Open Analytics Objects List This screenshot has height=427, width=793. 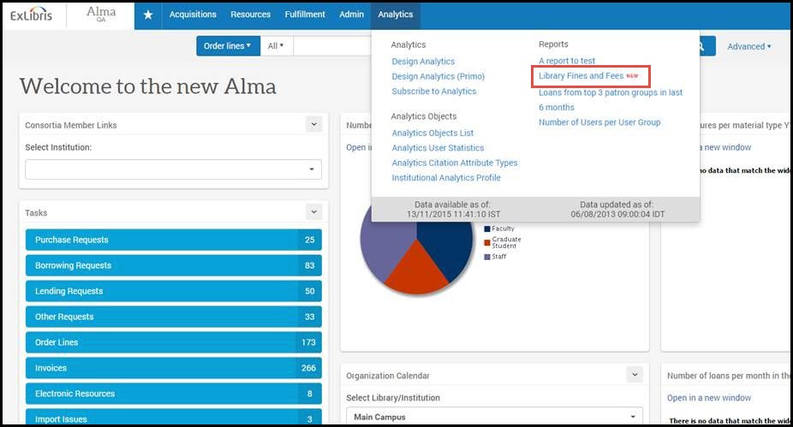click(x=432, y=133)
